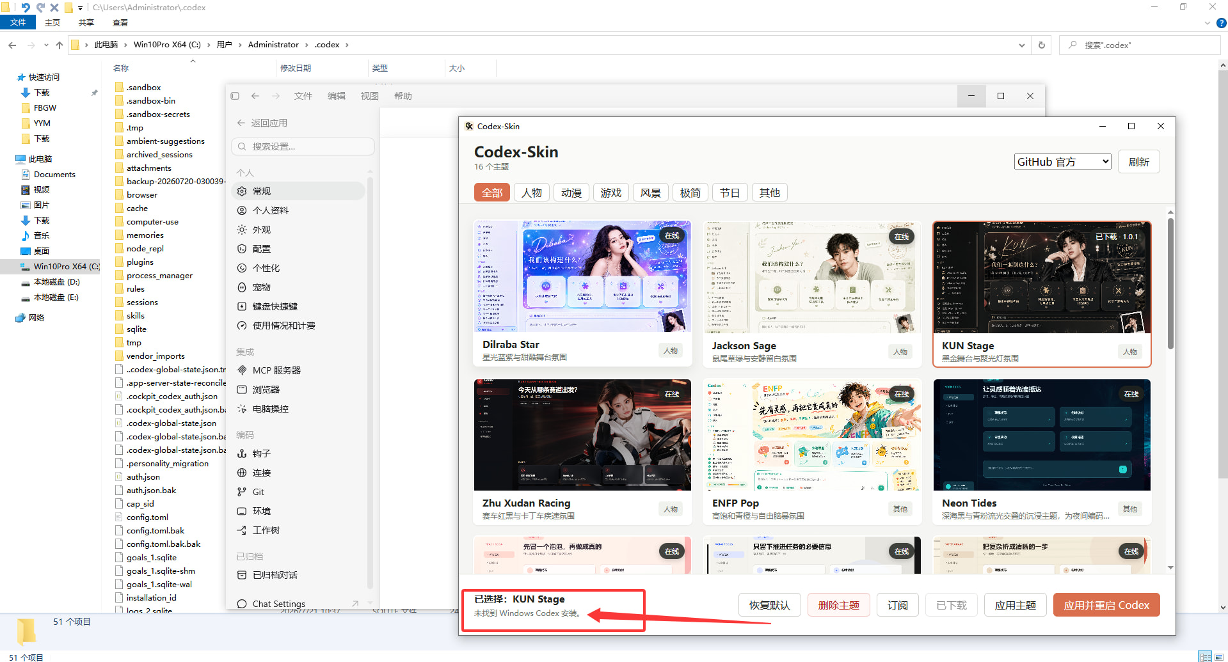Click the 订阅 subscribe button
Image resolution: width=1228 pixels, height=662 pixels.
tap(898, 605)
